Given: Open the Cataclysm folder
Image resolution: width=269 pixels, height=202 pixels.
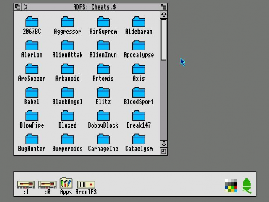Looking at the screenshot, I should point(139,139).
